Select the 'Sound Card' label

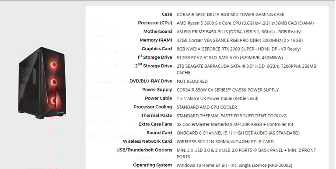(x=159, y=133)
